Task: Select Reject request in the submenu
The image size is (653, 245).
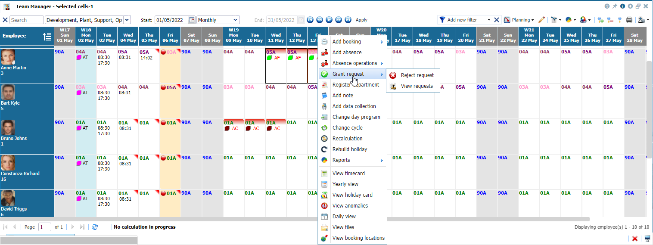Action: [x=417, y=75]
